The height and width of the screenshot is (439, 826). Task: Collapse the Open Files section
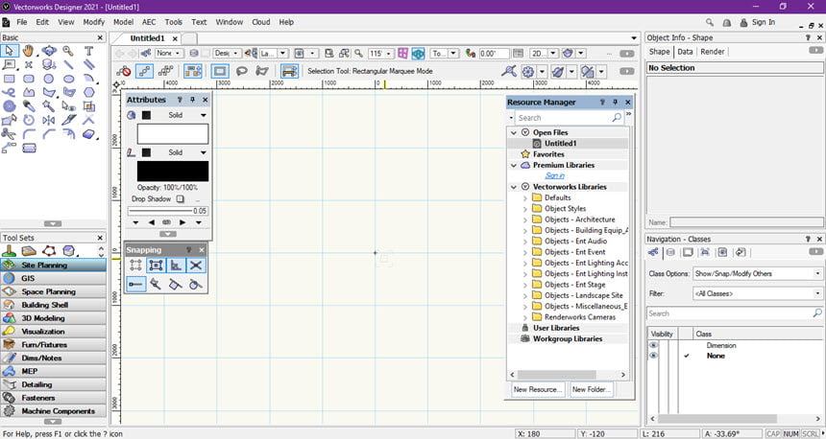[514, 133]
